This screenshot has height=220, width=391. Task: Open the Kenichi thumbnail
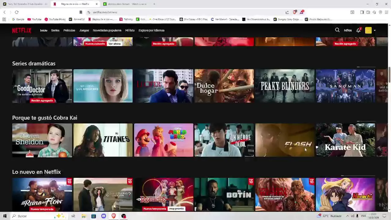click(x=345, y=195)
